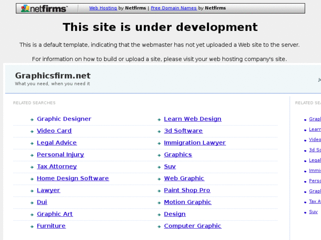
Task: Click the arrow bullet beside Motion Graphic
Action: [x=159, y=203]
